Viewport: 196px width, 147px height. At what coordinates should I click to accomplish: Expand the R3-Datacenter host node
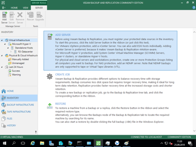[11, 52]
